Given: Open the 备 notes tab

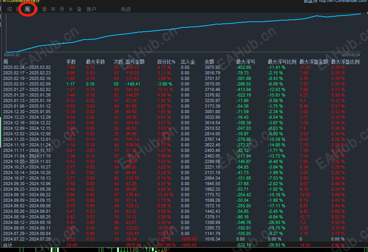Looking at the screenshot, I should [79, 9].
